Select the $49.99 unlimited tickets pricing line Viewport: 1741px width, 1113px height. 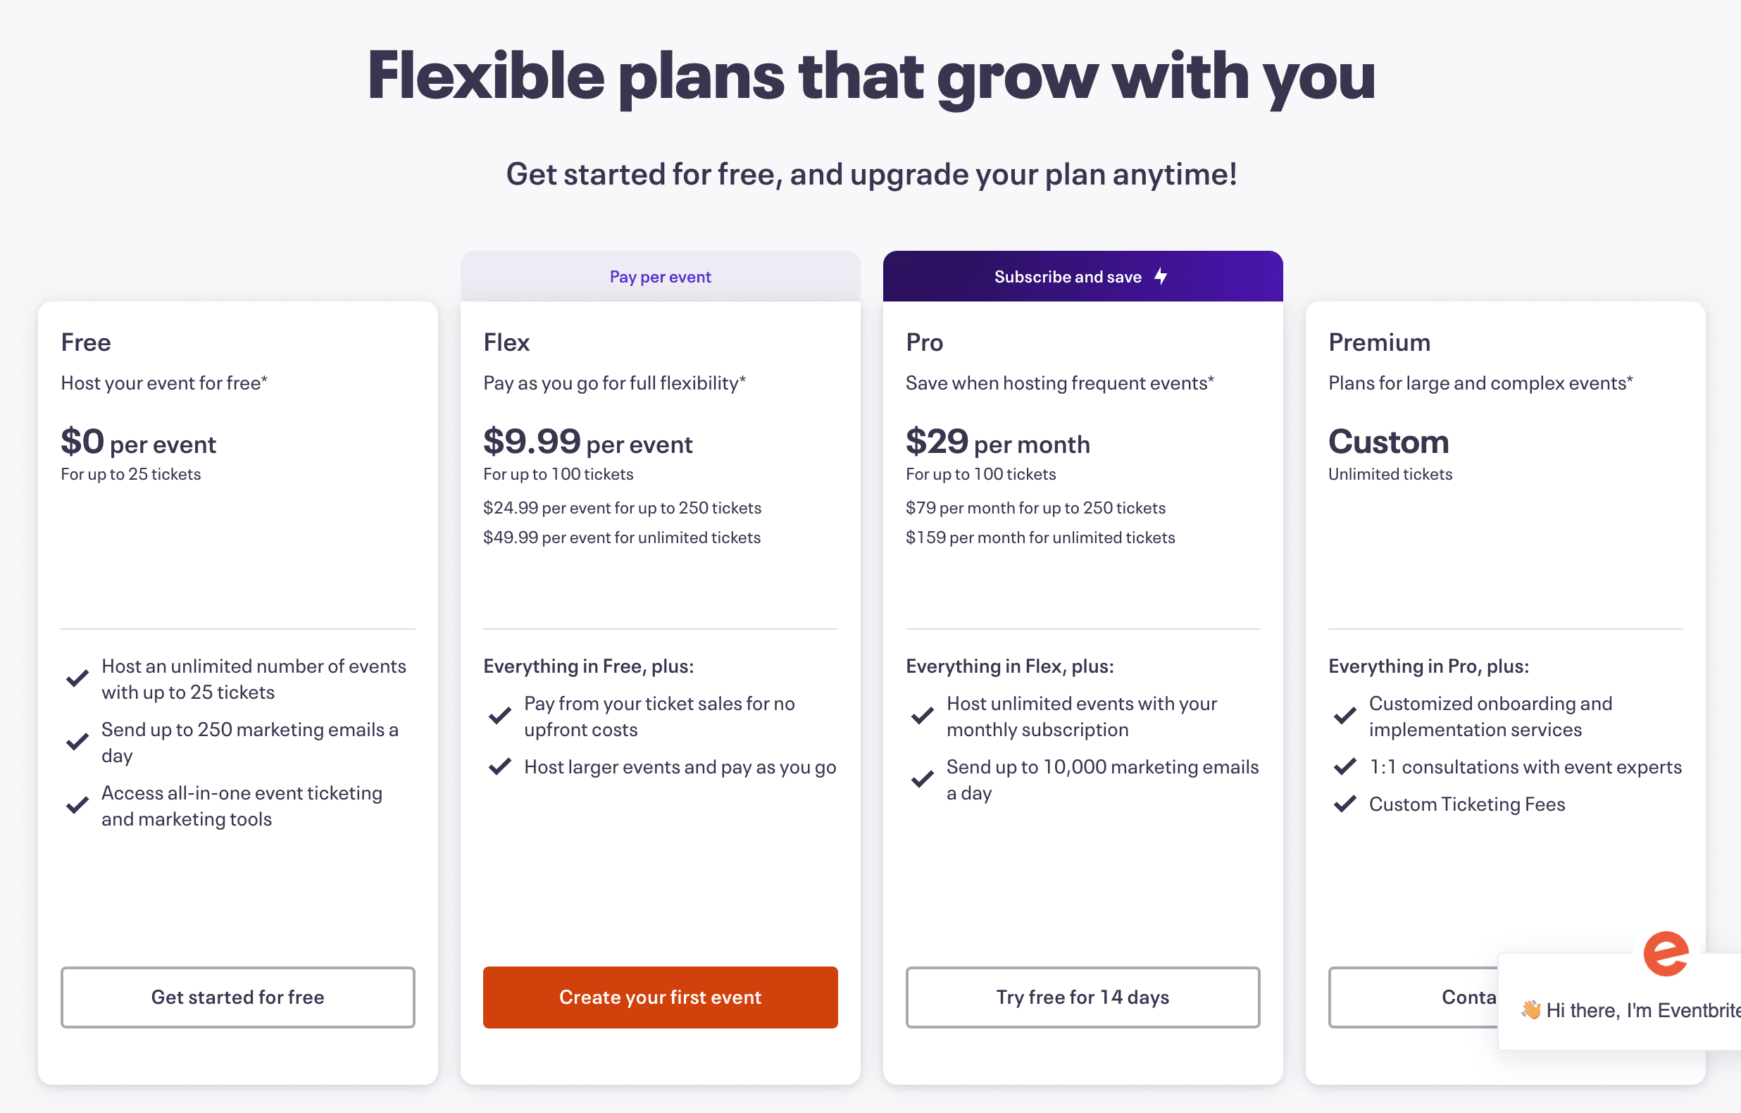click(621, 537)
